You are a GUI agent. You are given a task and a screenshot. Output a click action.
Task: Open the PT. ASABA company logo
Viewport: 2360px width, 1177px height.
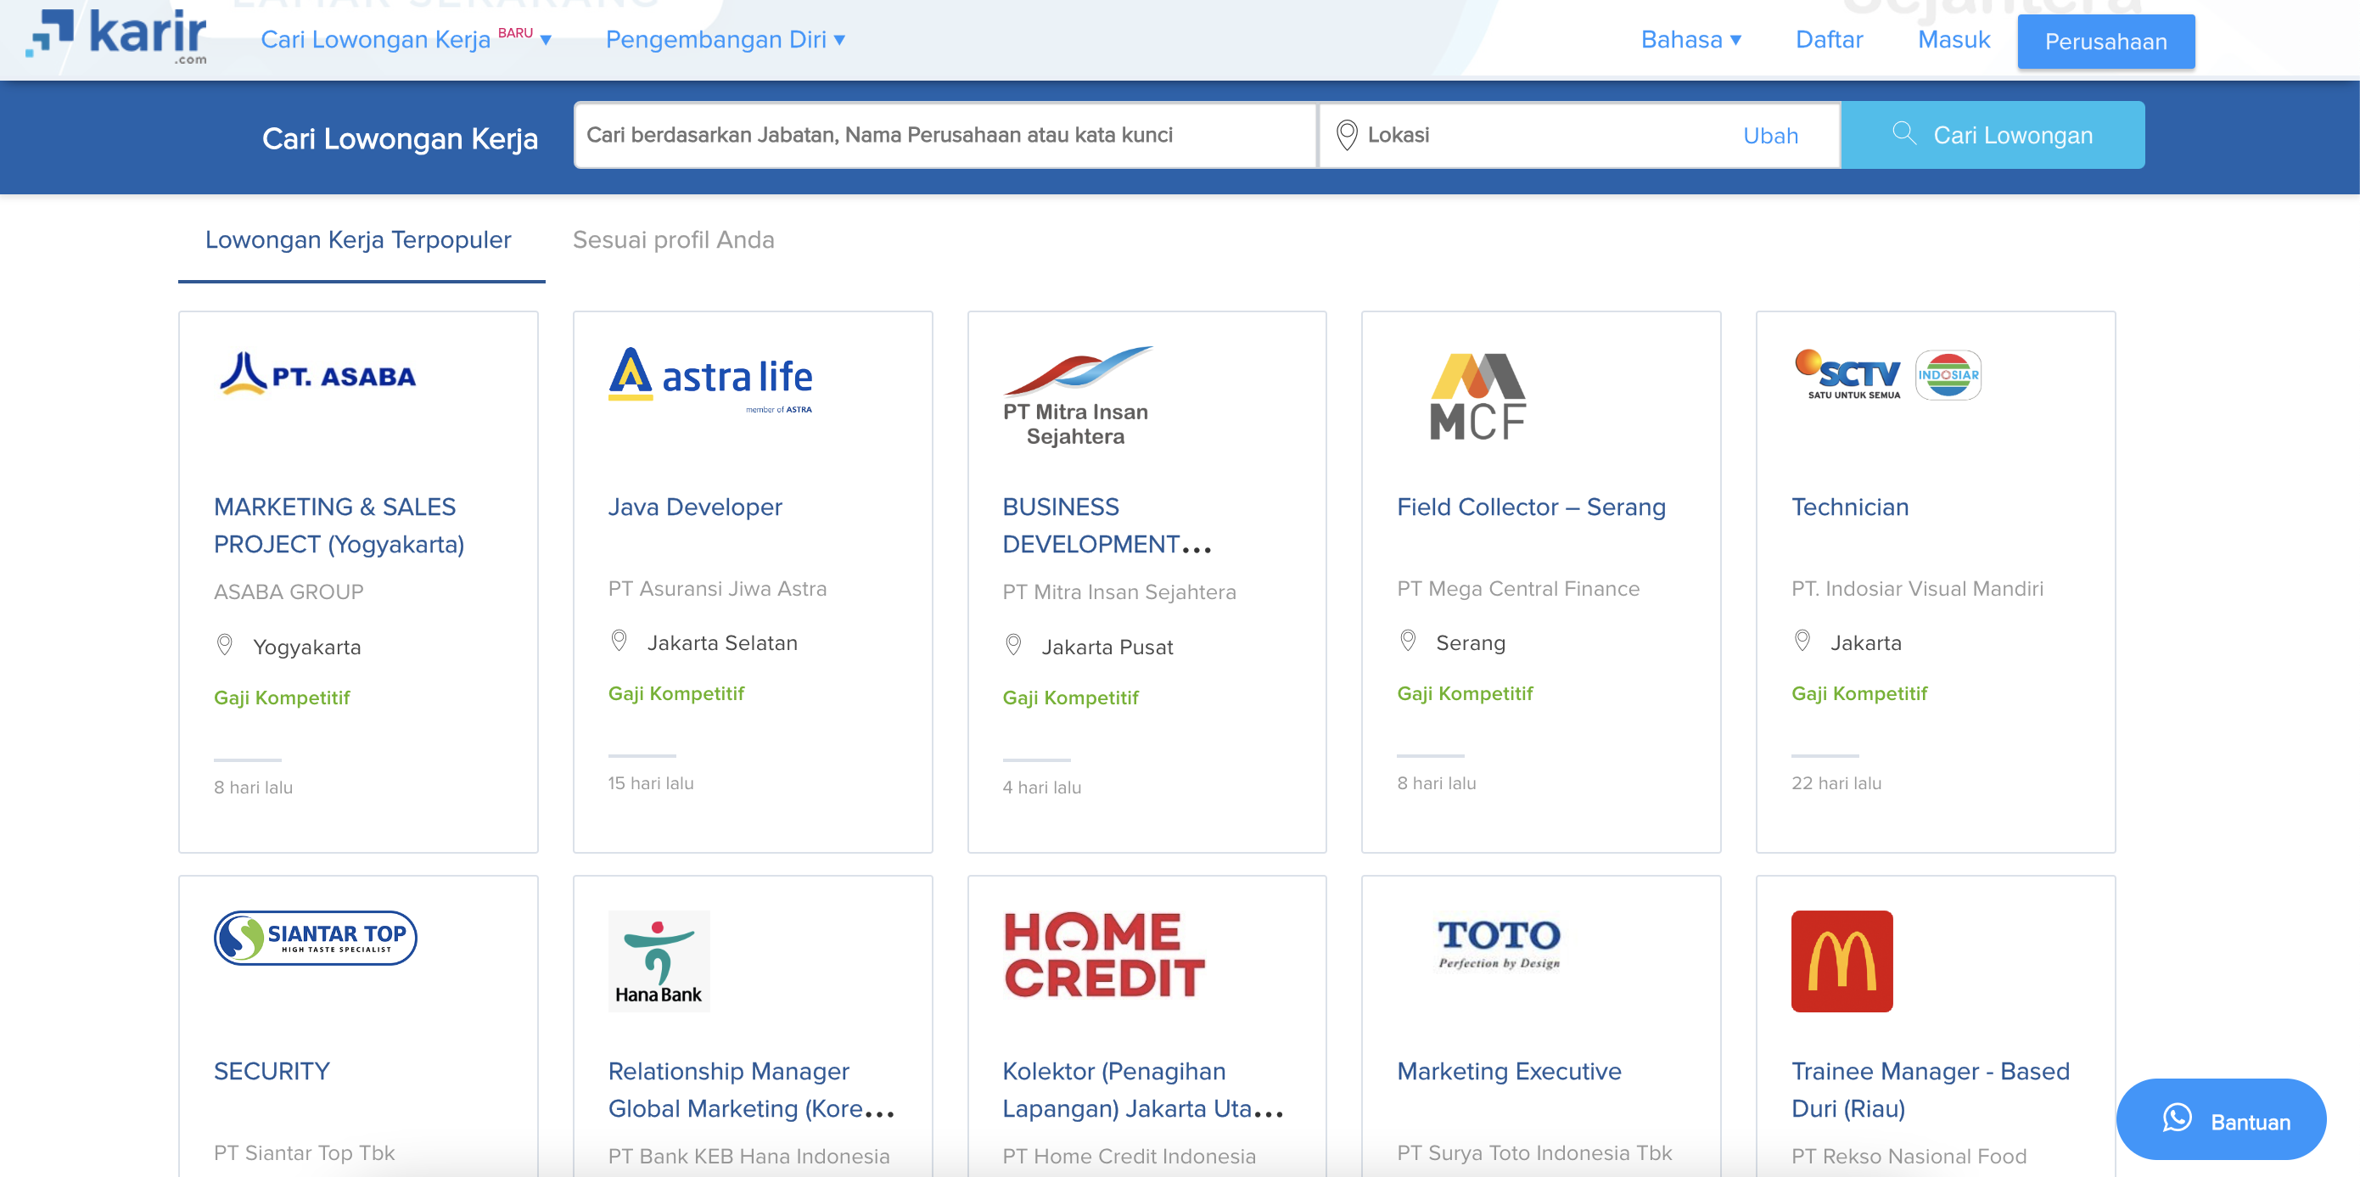tap(317, 374)
